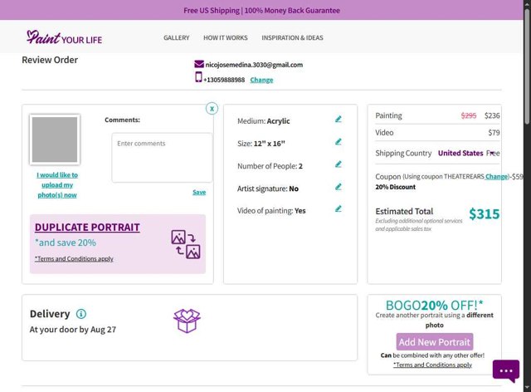Edit the Size 12" x 16" option
Screen dimensions: 531x392
tap(338, 142)
